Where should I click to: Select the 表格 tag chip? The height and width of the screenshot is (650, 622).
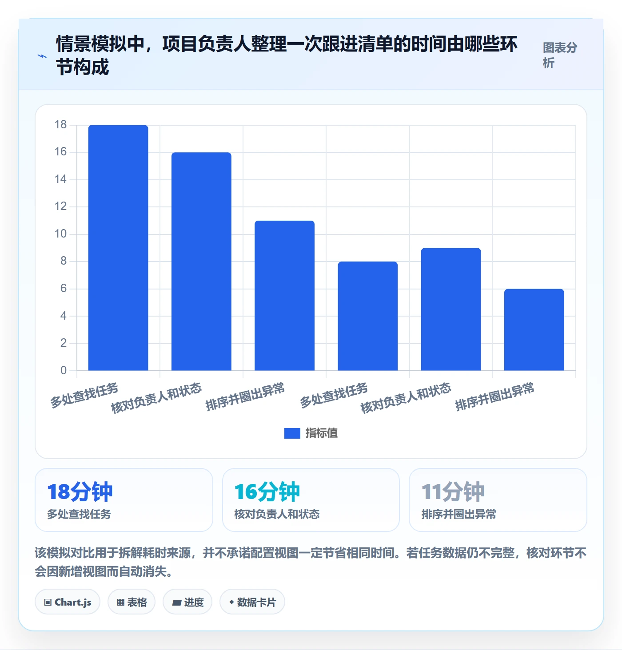point(132,602)
